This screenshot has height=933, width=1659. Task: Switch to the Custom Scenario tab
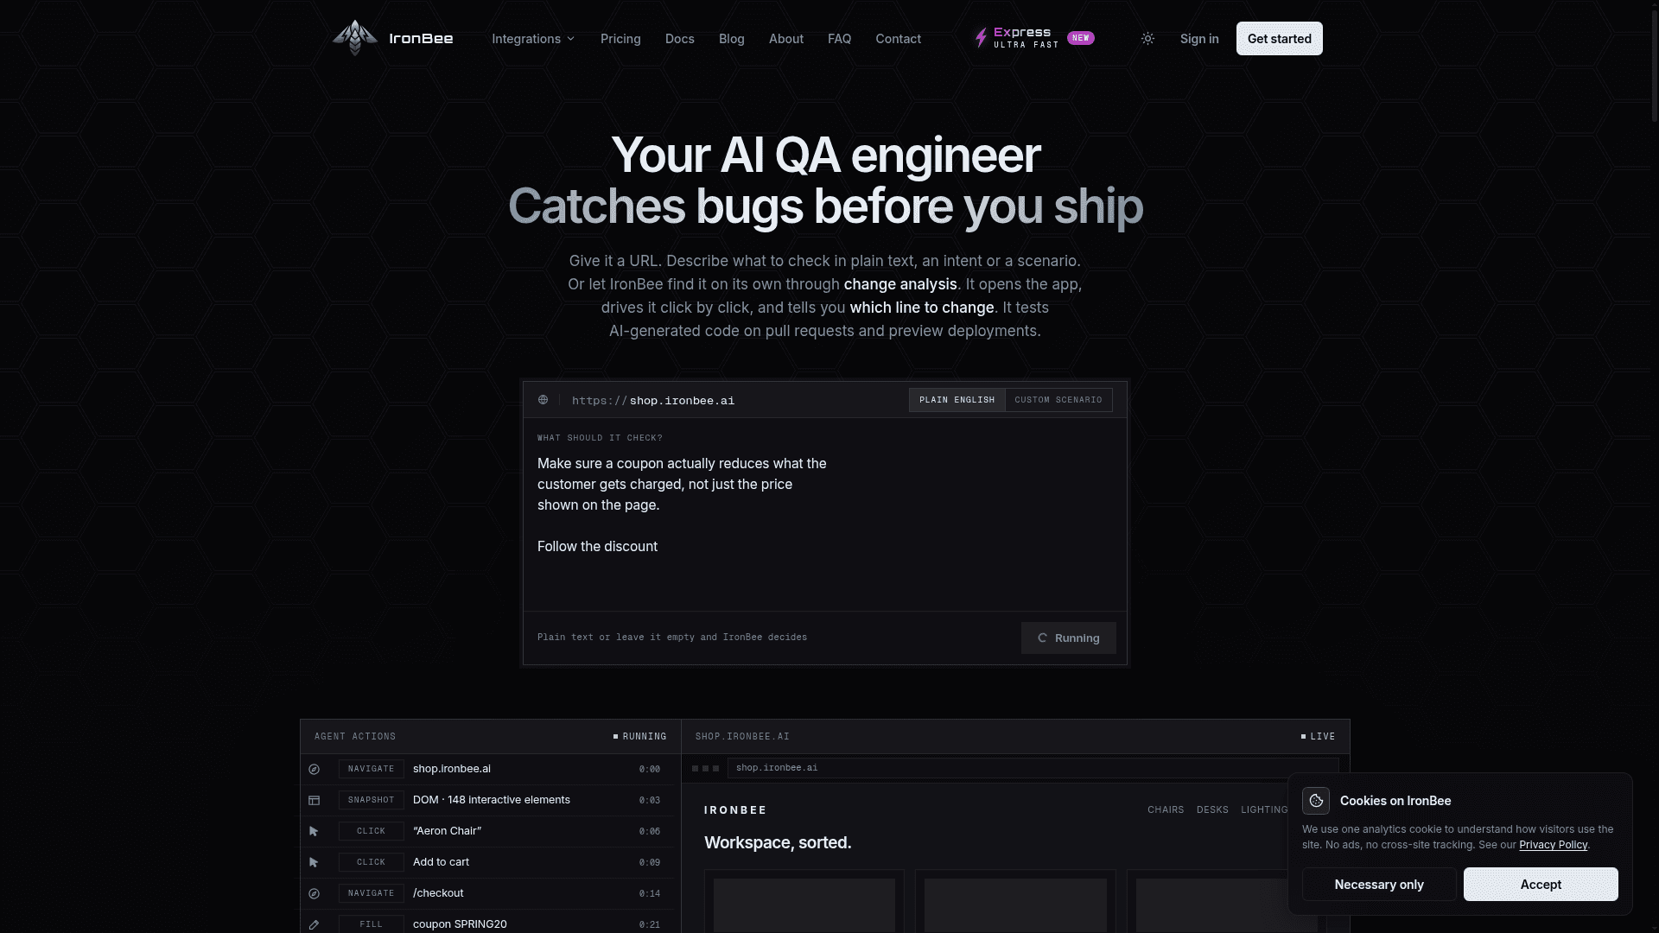(1058, 400)
